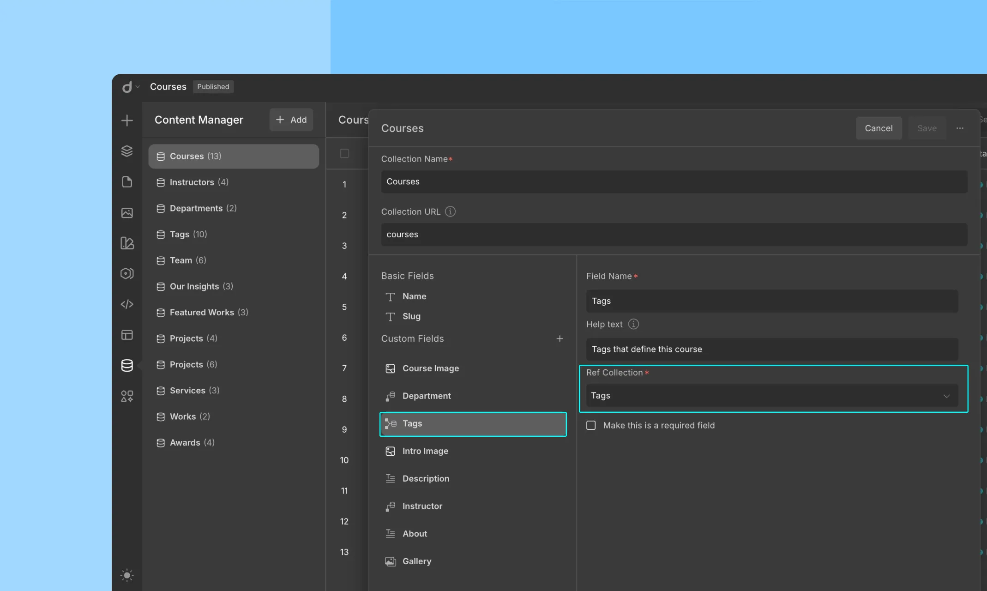The height and width of the screenshot is (591, 987).
Task: Open the Content Manager database icon
Action: [127, 365]
